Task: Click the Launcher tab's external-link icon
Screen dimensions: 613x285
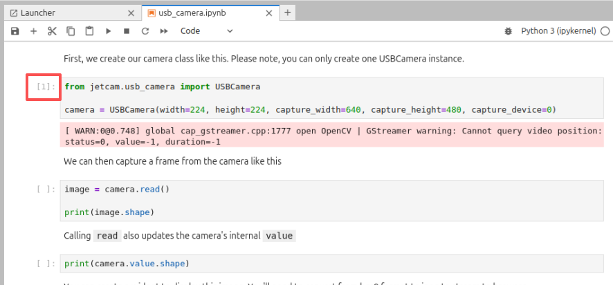Action: click(14, 13)
